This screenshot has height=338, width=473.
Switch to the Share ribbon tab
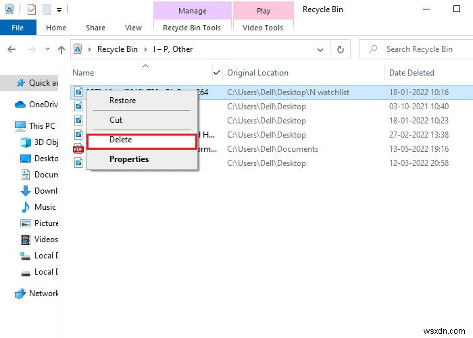click(x=96, y=28)
